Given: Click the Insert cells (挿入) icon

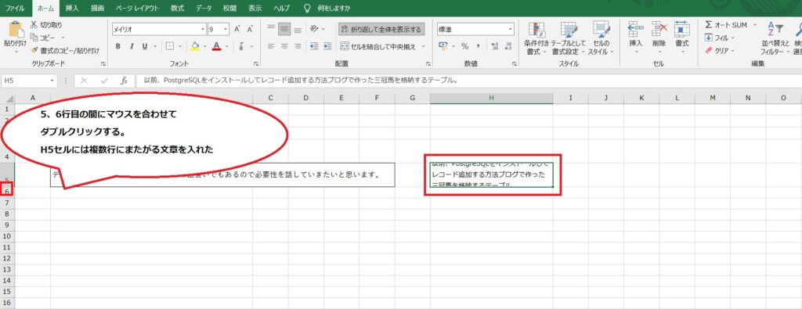Looking at the screenshot, I should (x=636, y=29).
